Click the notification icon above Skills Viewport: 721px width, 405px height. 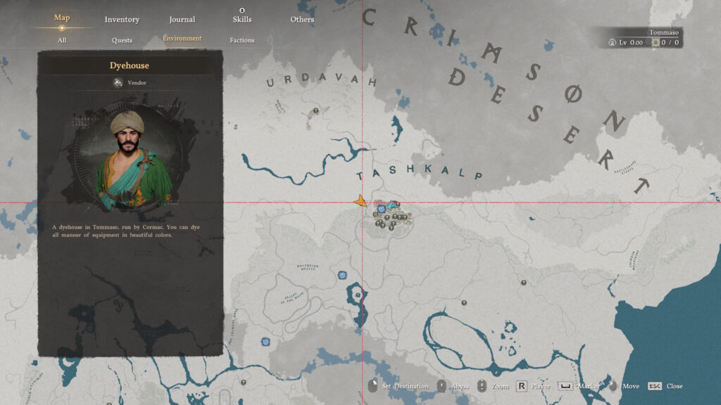click(242, 10)
